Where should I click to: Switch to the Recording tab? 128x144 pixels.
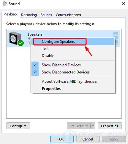[29, 15]
